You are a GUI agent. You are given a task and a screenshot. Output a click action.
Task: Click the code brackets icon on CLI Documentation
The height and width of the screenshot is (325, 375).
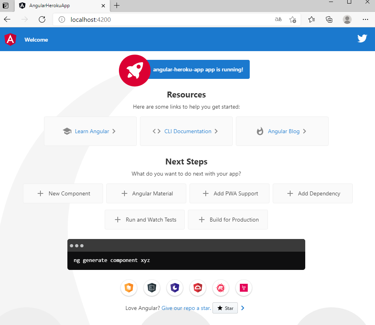pos(157,131)
